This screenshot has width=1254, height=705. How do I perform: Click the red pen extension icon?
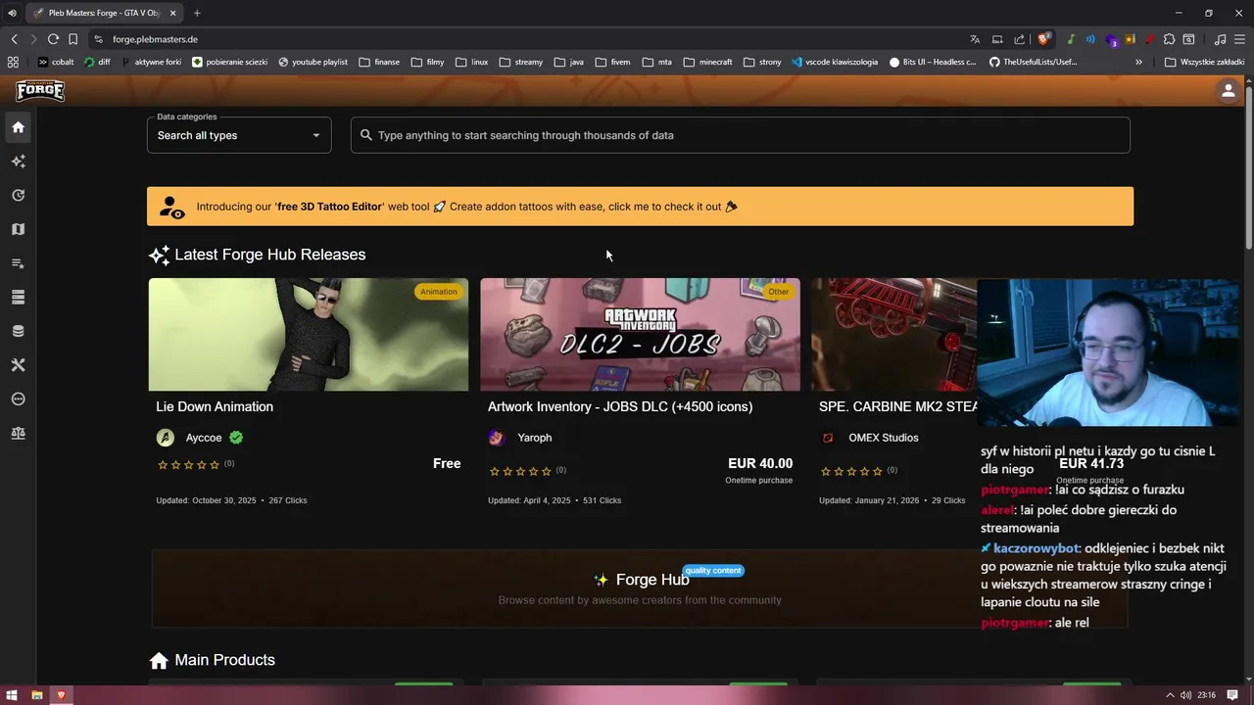(1149, 39)
